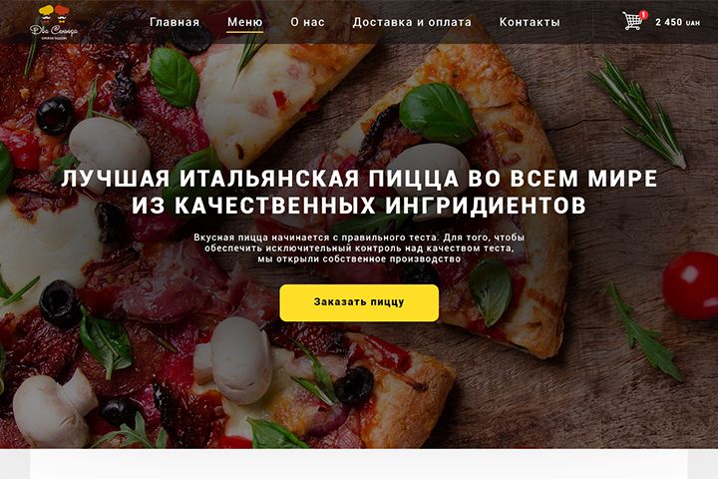Go to the Главная page
The width and height of the screenshot is (718, 479).
coord(175,22)
